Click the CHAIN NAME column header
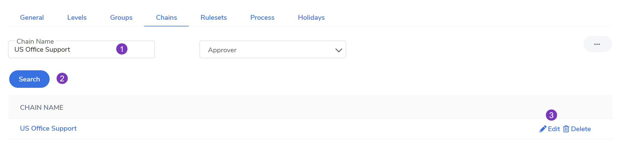Screen dimensions: 617x157 42,108
